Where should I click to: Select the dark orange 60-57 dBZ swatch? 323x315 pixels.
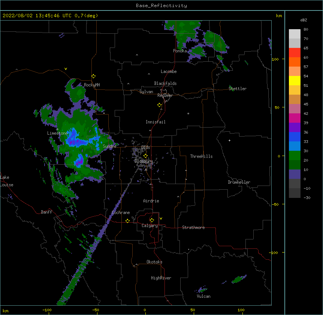tap(295, 62)
